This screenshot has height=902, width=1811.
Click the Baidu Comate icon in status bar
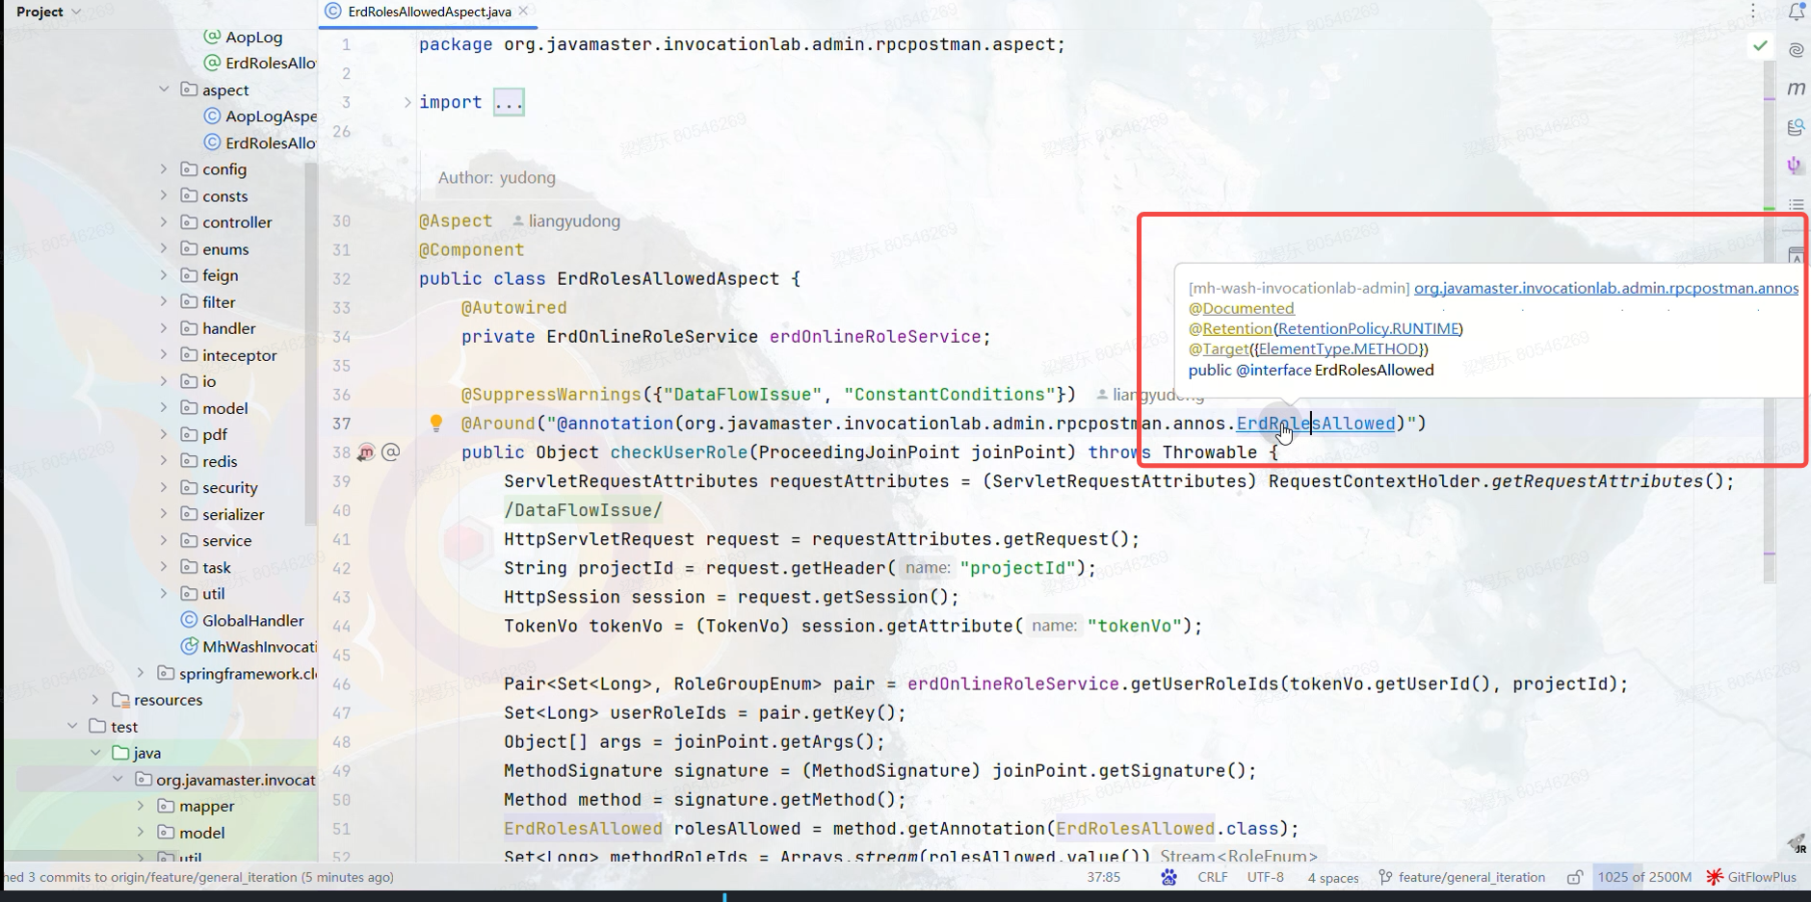(1168, 877)
